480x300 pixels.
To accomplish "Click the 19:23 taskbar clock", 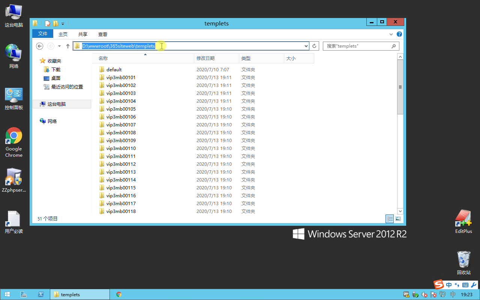I will (466, 295).
